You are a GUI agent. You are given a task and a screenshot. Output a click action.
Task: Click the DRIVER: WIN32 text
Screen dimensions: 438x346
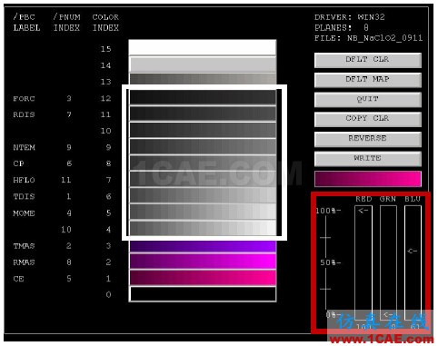[350, 17]
